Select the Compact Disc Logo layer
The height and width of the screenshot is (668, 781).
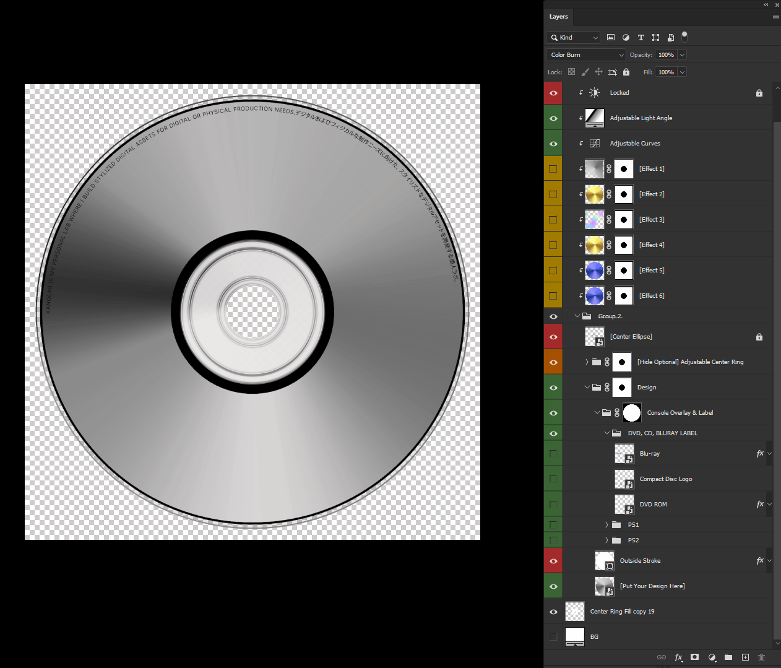coord(666,479)
